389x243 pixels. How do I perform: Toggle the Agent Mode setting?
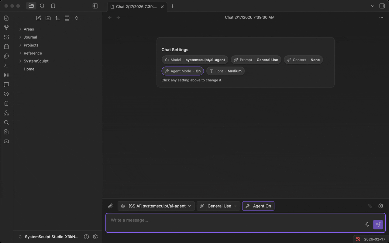[182, 71]
